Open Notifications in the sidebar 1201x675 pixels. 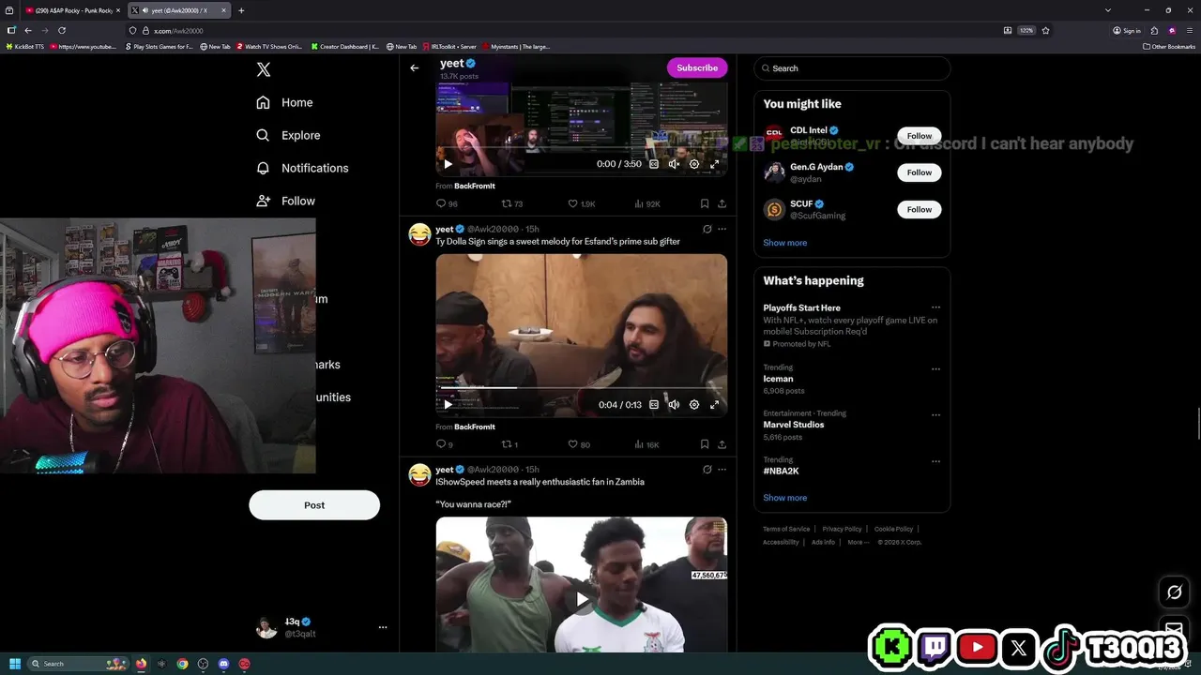pyautogui.click(x=302, y=168)
